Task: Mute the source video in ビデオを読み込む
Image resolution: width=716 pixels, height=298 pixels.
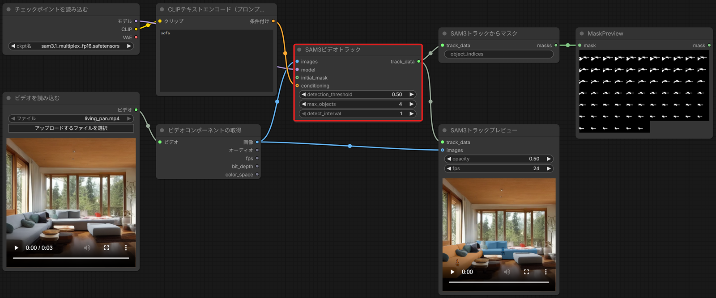Action: pyautogui.click(x=87, y=248)
